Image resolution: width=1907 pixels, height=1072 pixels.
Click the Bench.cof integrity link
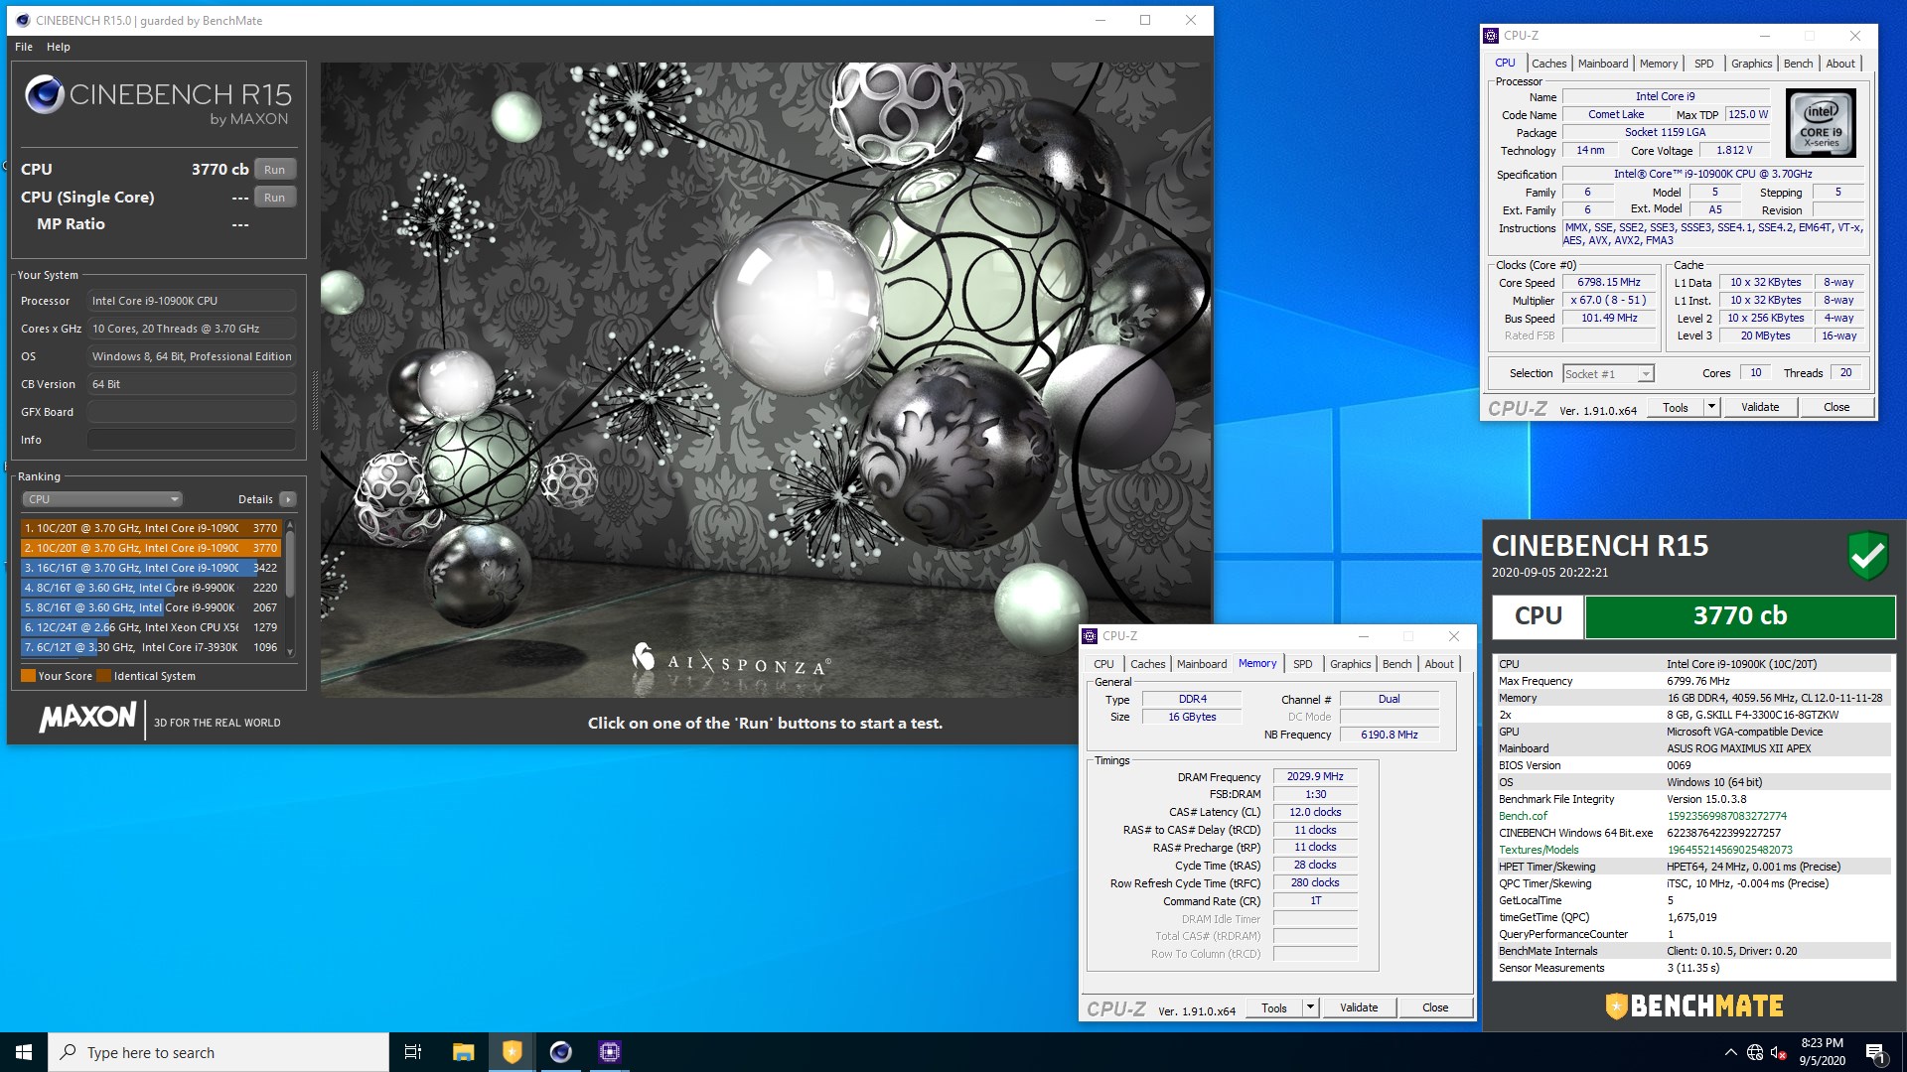click(x=1523, y=816)
